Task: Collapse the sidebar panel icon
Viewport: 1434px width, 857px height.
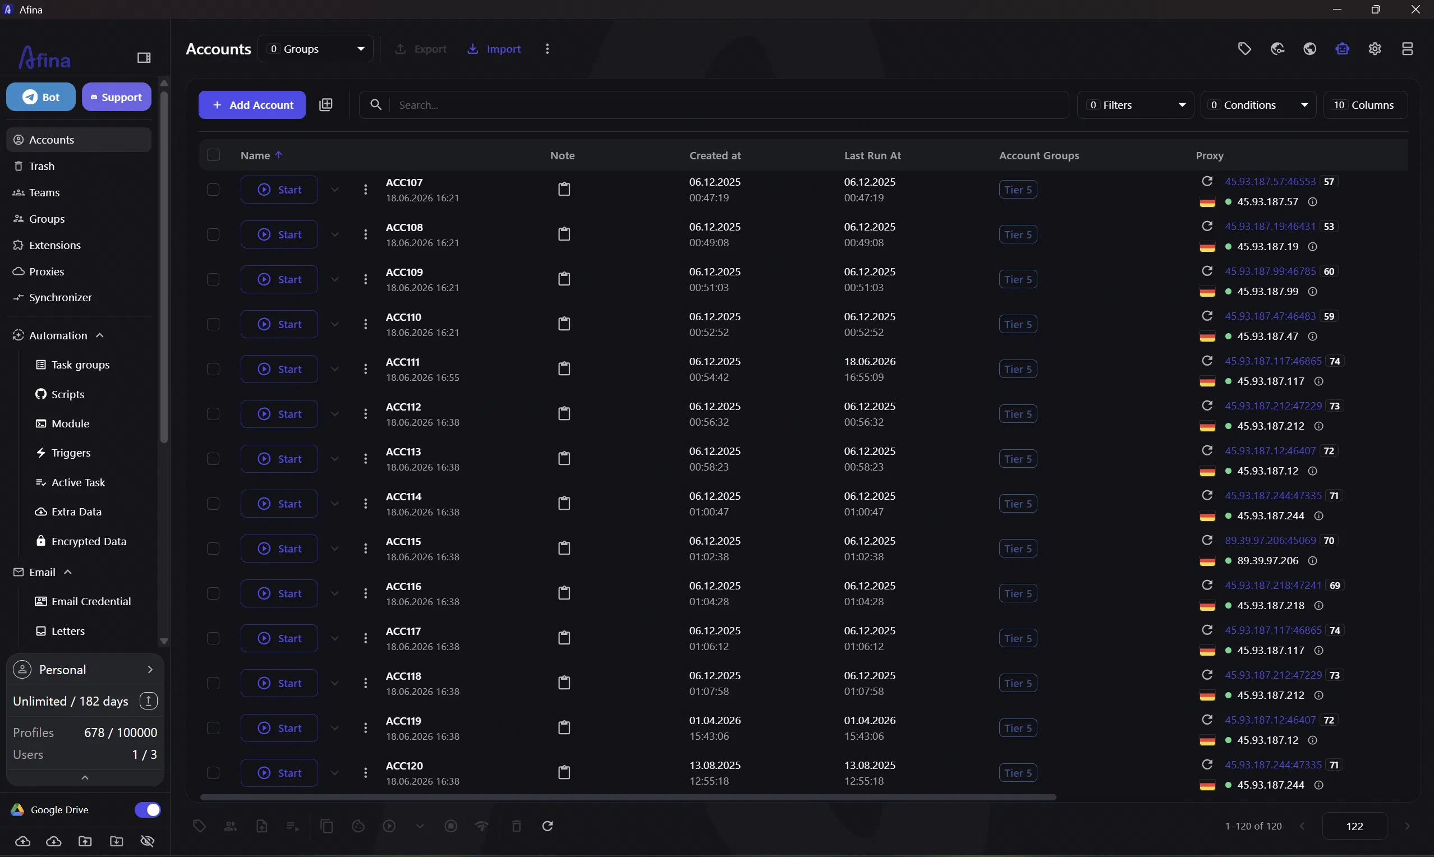Action: 144,58
